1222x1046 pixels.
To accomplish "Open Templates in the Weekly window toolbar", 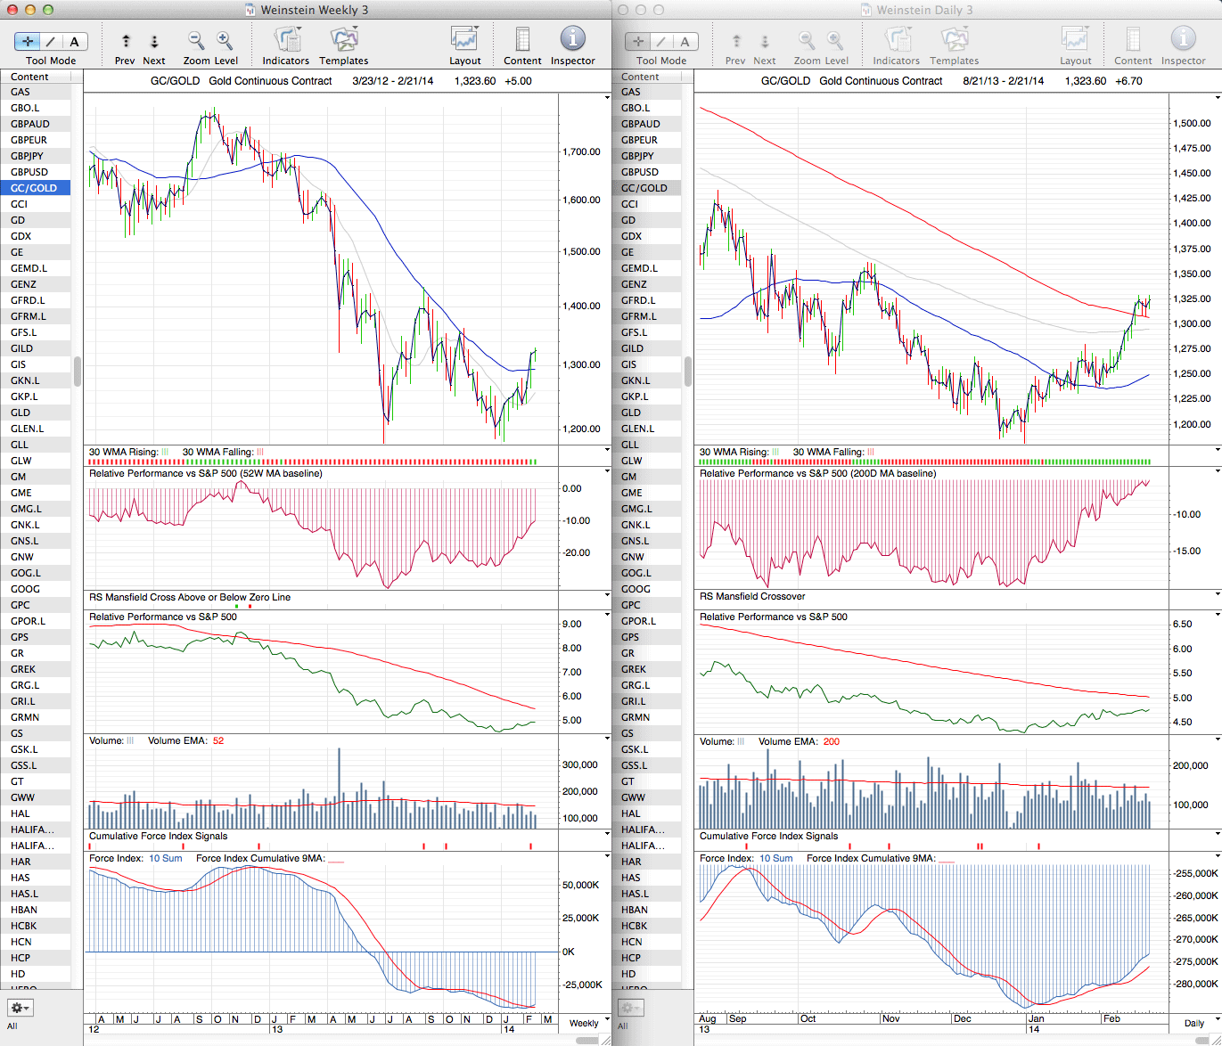I will click(x=343, y=41).
